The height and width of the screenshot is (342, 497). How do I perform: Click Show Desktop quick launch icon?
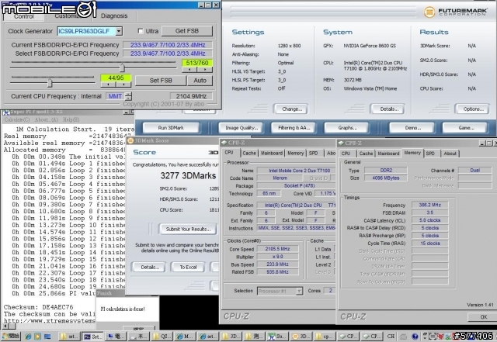coord(47,337)
